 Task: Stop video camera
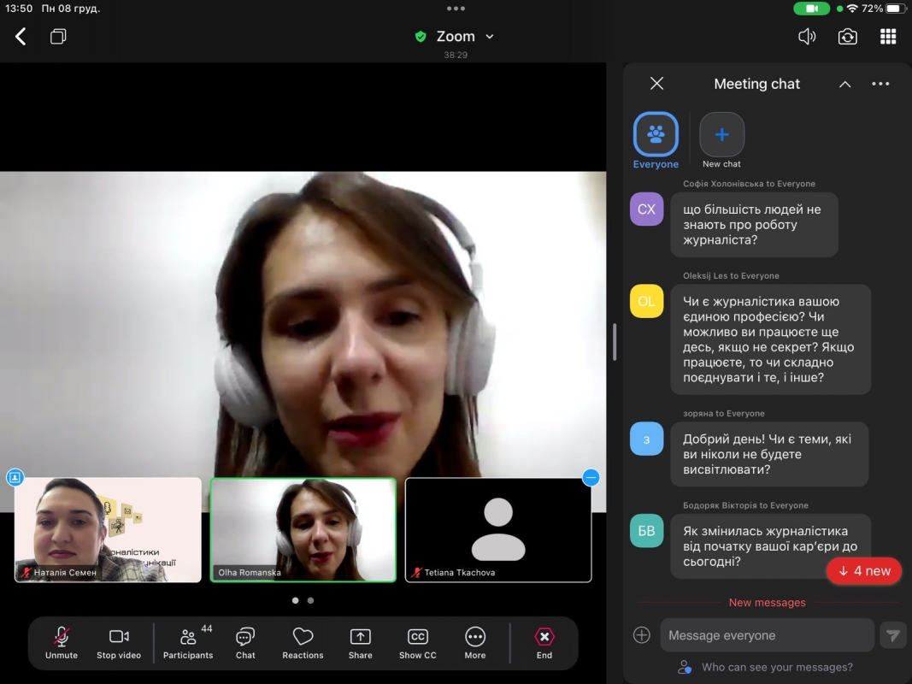point(119,643)
